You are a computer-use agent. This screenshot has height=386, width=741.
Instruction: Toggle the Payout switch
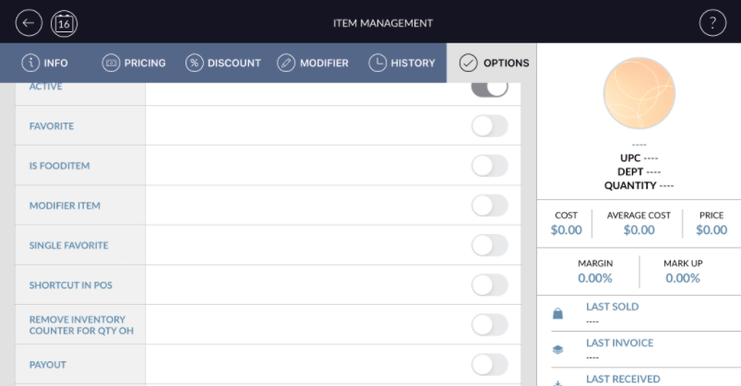point(489,365)
